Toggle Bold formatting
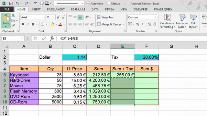 [23, 24]
